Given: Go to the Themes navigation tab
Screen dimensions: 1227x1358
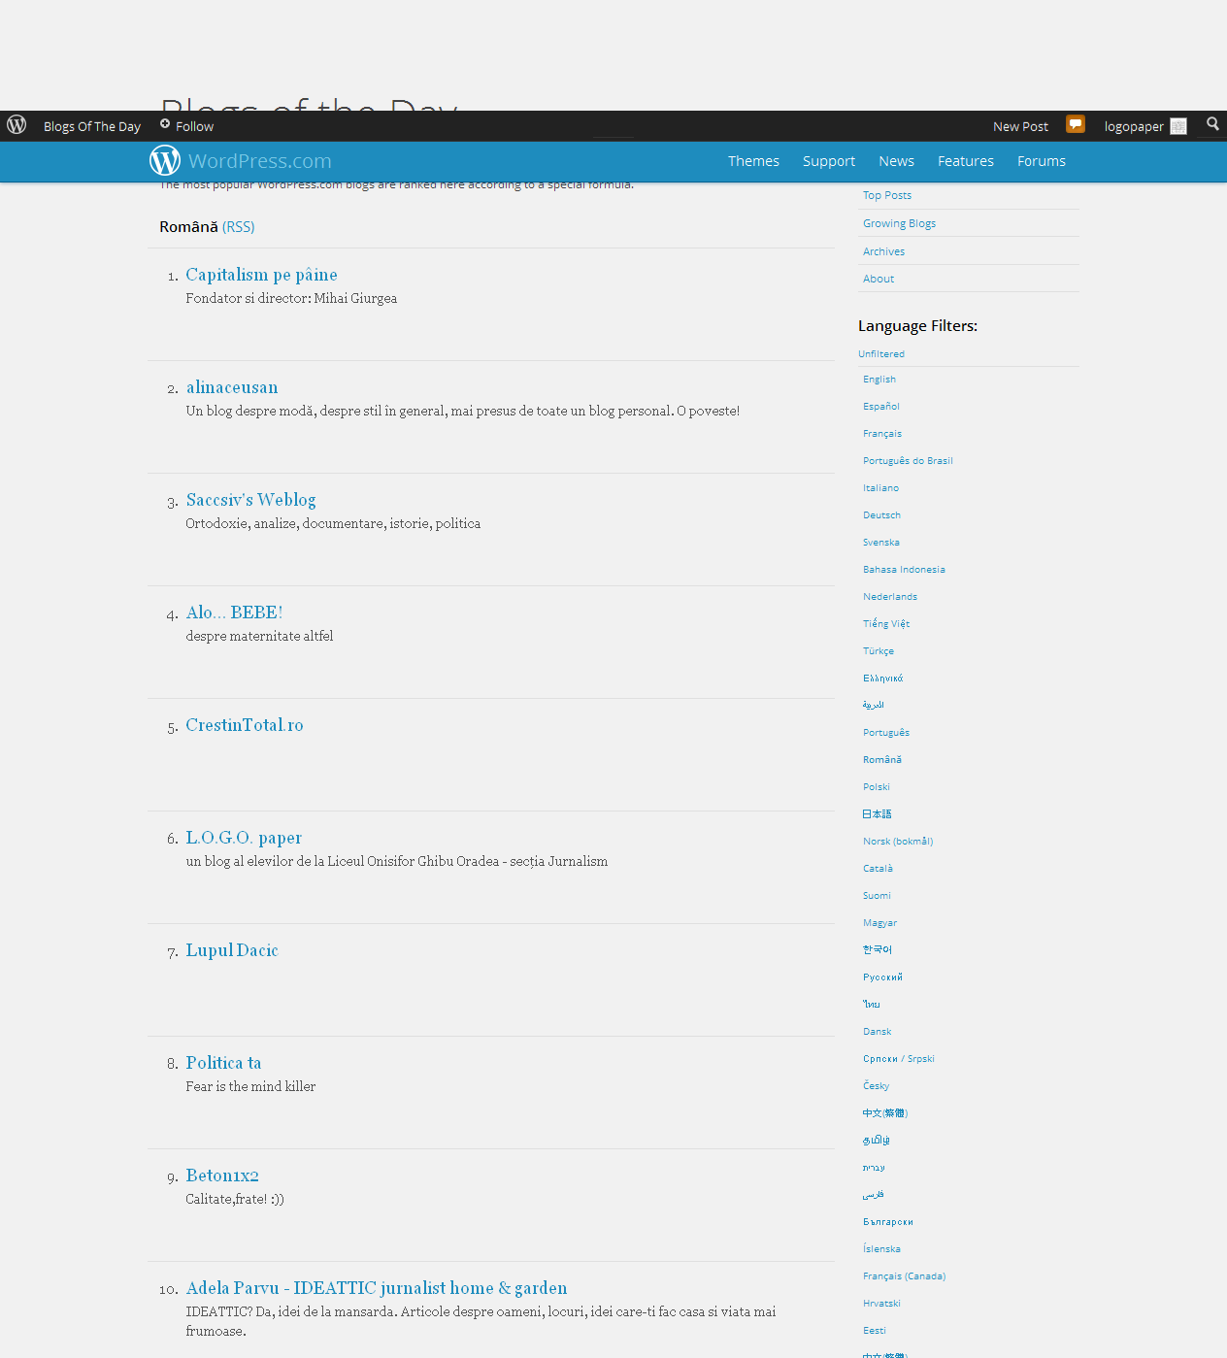Looking at the screenshot, I should click(x=753, y=161).
